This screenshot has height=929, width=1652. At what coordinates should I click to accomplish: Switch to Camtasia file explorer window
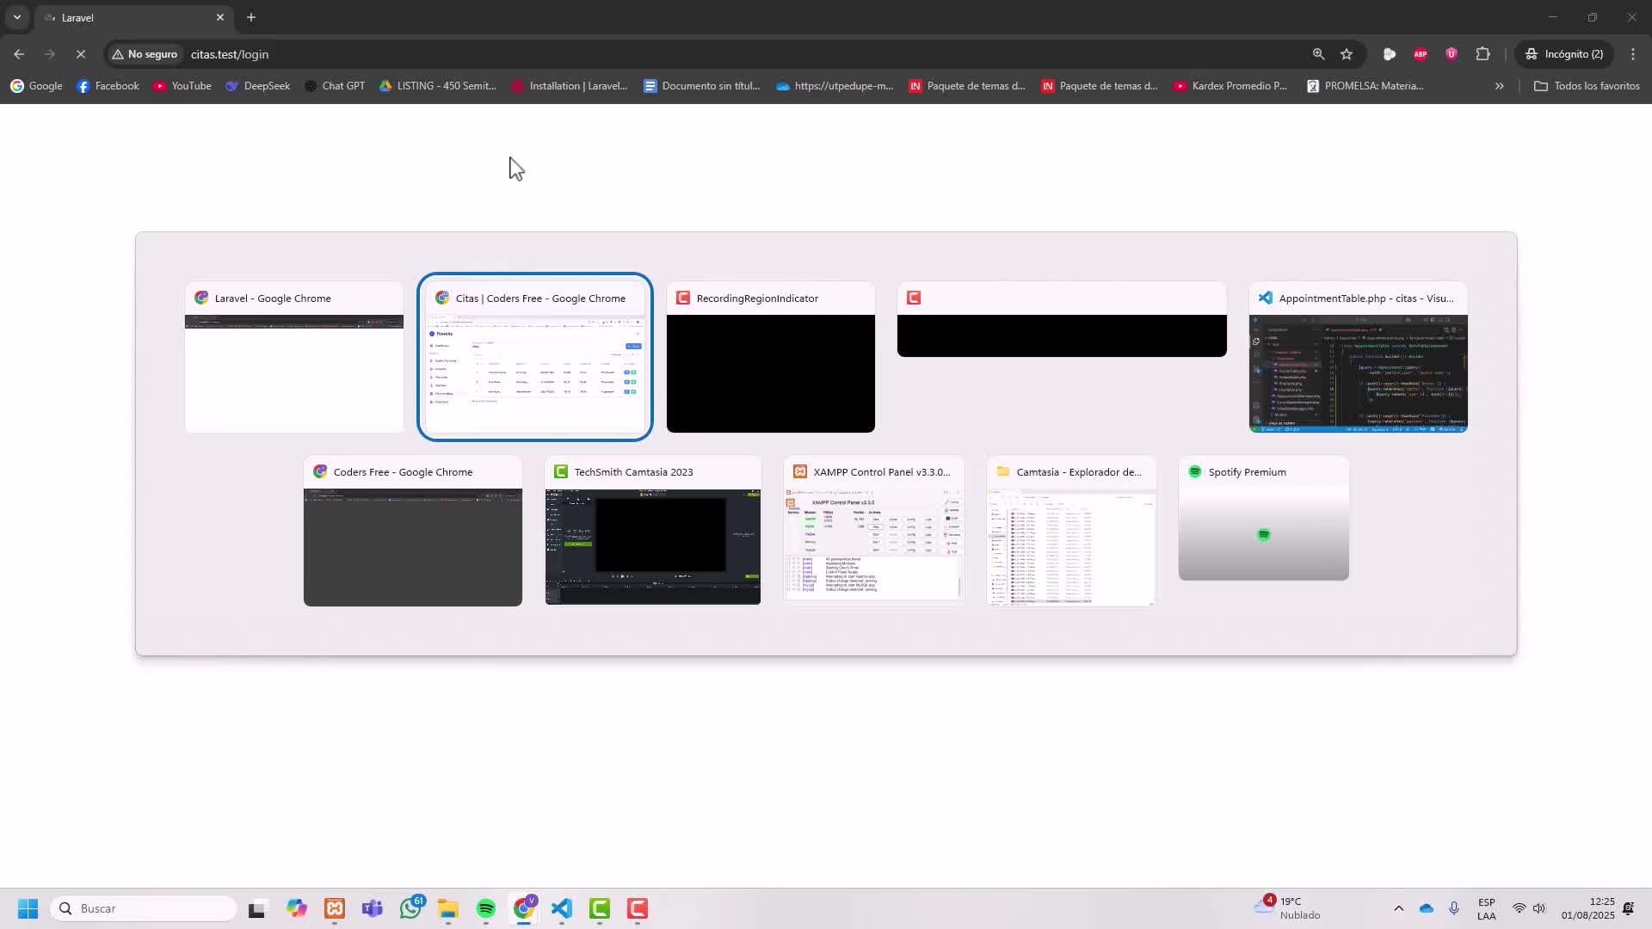click(1071, 531)
